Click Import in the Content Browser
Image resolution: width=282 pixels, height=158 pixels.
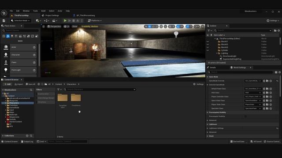19,84
